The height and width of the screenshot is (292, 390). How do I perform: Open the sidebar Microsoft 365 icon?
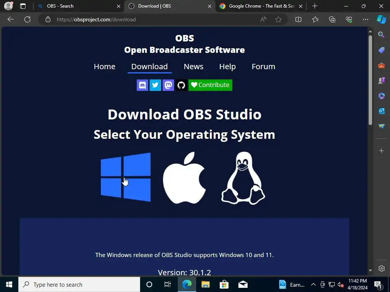pyautogui.click(x=381, y=96)
